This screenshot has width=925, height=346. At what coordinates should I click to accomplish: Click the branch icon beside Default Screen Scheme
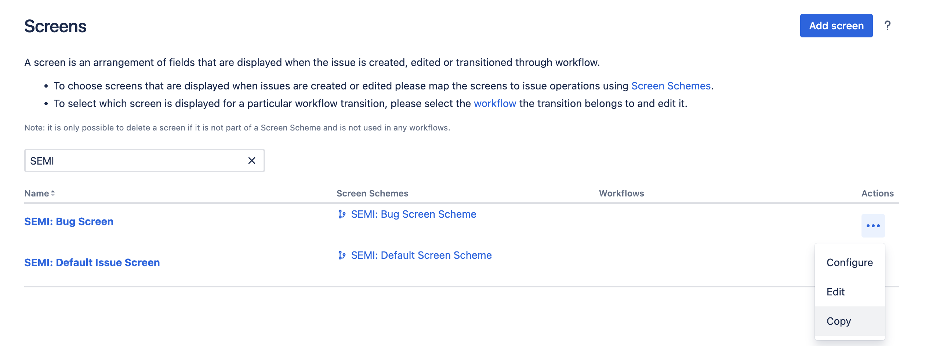point(342,255)
